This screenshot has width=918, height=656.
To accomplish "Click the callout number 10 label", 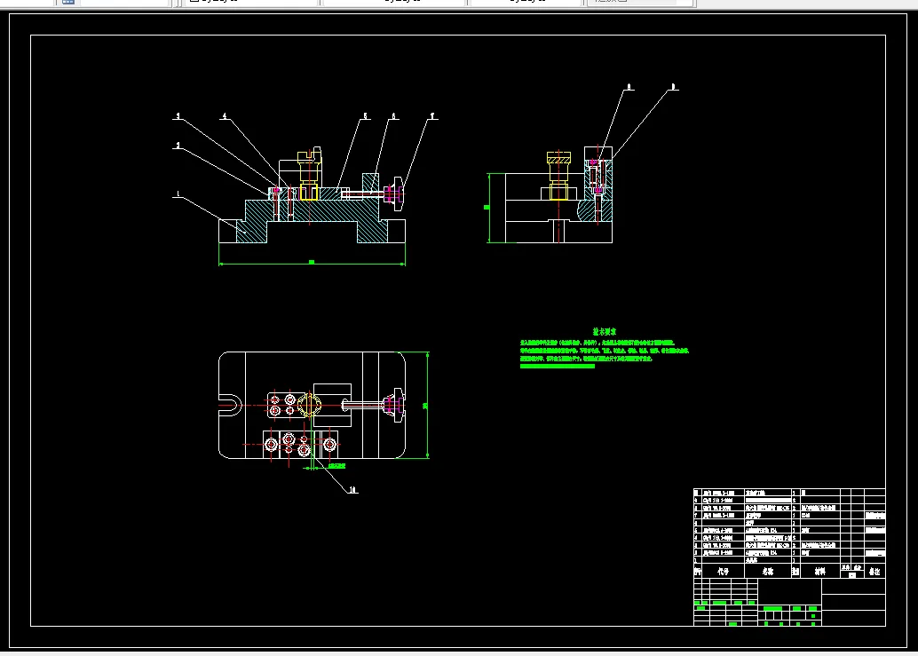I will point(352,490).
